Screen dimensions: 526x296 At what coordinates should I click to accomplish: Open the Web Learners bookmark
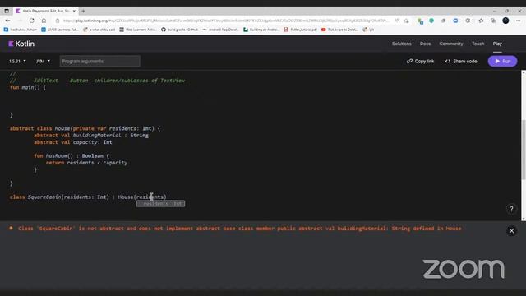click(138, 30)
